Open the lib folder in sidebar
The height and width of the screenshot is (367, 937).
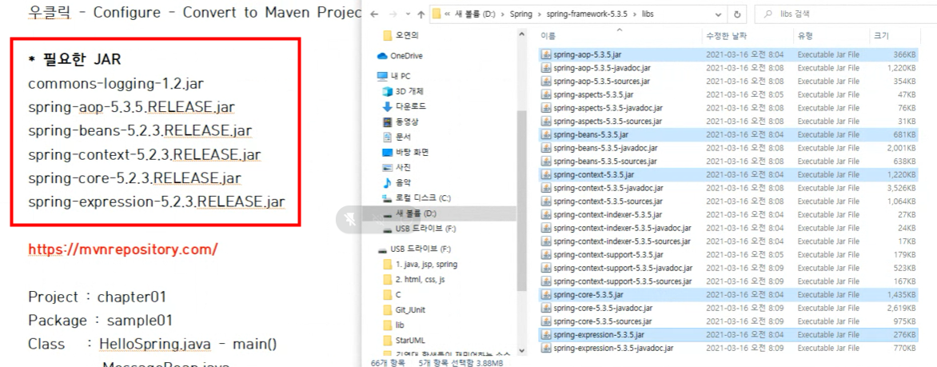point(394,325)
